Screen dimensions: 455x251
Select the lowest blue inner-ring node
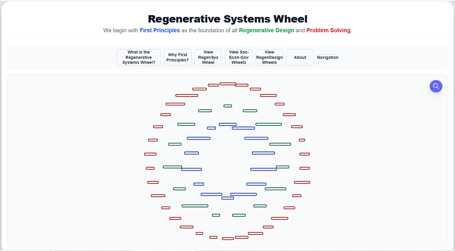click(227, 198)
